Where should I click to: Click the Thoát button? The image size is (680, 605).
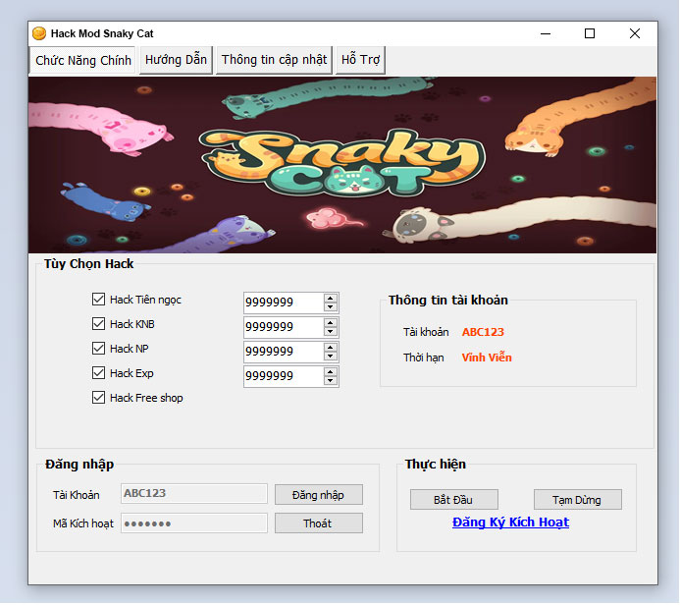point(319,523)
